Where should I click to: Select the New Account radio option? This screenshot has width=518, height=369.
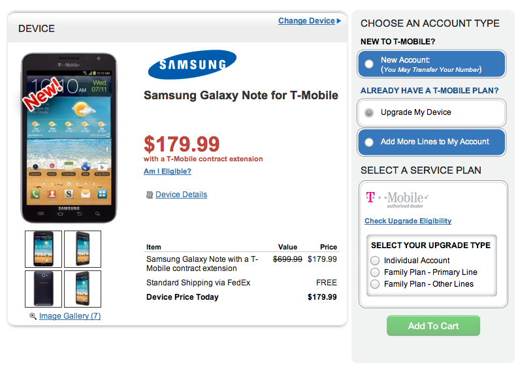tap(370, 64)
